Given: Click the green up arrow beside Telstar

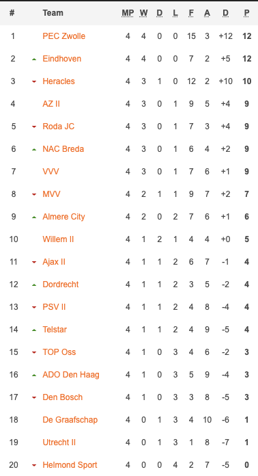Looking at the screenshot, I should click(x=34, y=330).
